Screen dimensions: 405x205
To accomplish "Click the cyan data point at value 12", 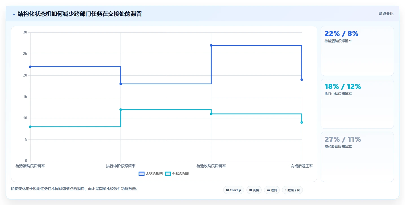I will click(121, 109).
